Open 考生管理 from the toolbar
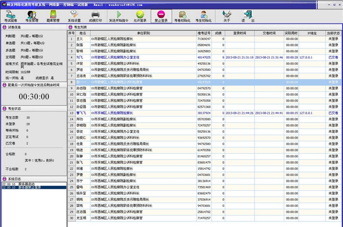This screenshot has height=227, width=343. pos(32,16)
